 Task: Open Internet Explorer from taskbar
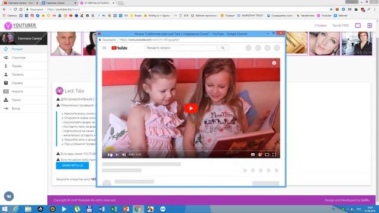(x=16, y=209)
